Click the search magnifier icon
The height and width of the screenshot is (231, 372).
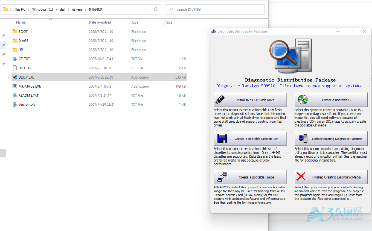171,9
